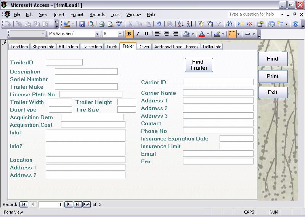Toggle Bold formatting button
This screenshot has height=217, width=305.
point(129,34)
